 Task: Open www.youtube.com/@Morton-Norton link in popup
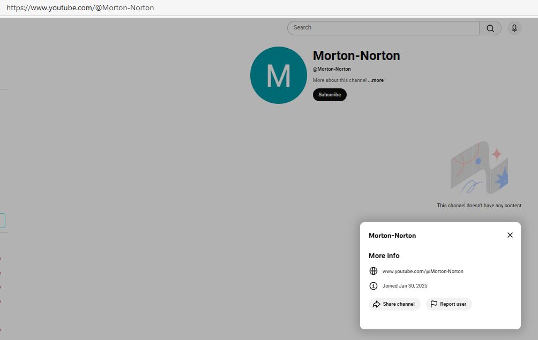tap(422, 271)
